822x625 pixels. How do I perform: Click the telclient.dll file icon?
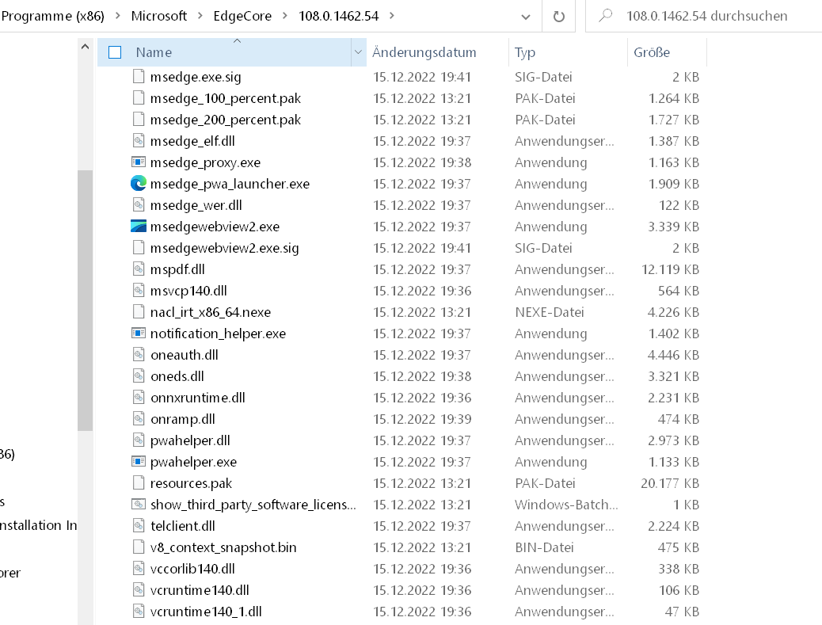(139, 525)
